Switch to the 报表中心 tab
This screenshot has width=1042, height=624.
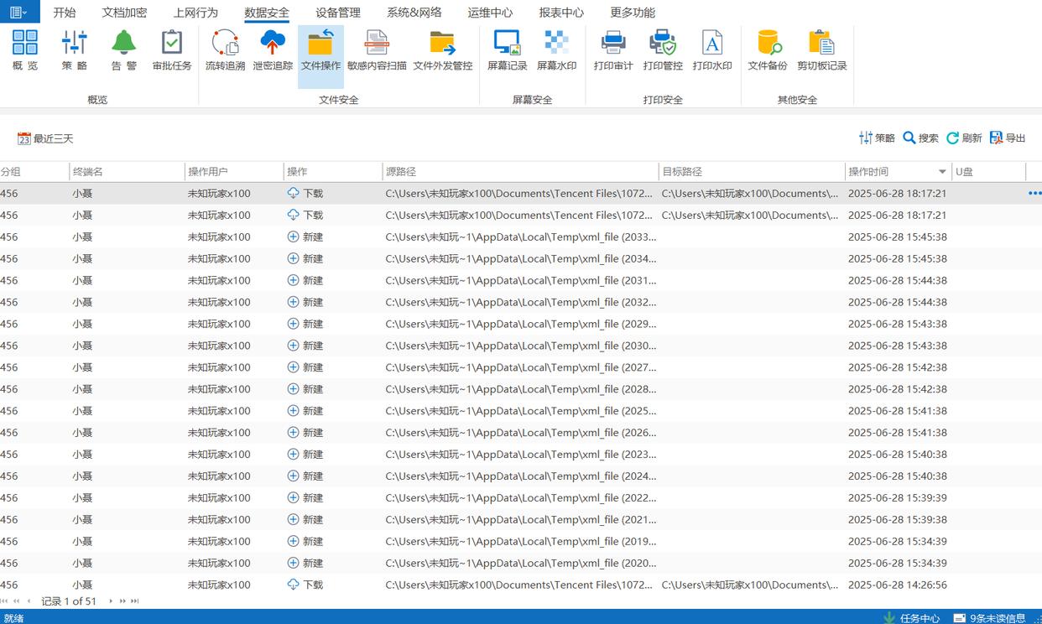(x=561, y=13)
